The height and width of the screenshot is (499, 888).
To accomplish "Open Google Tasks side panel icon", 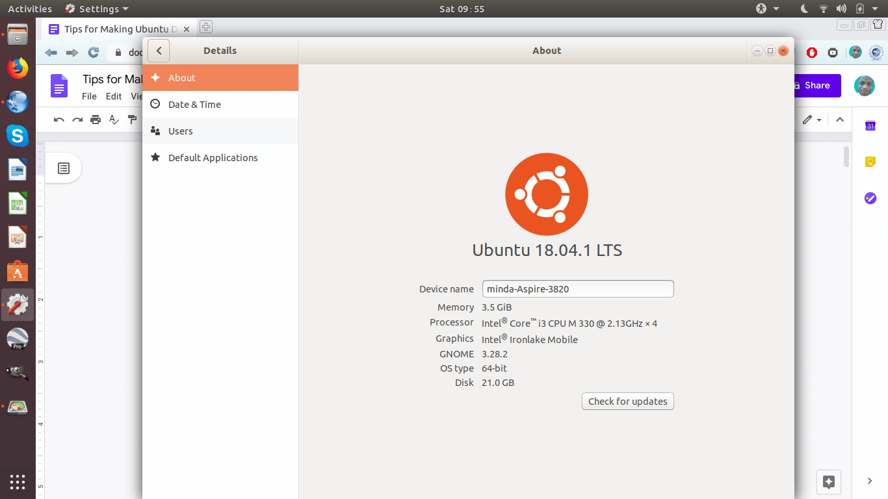I will (x=870, y=199).
